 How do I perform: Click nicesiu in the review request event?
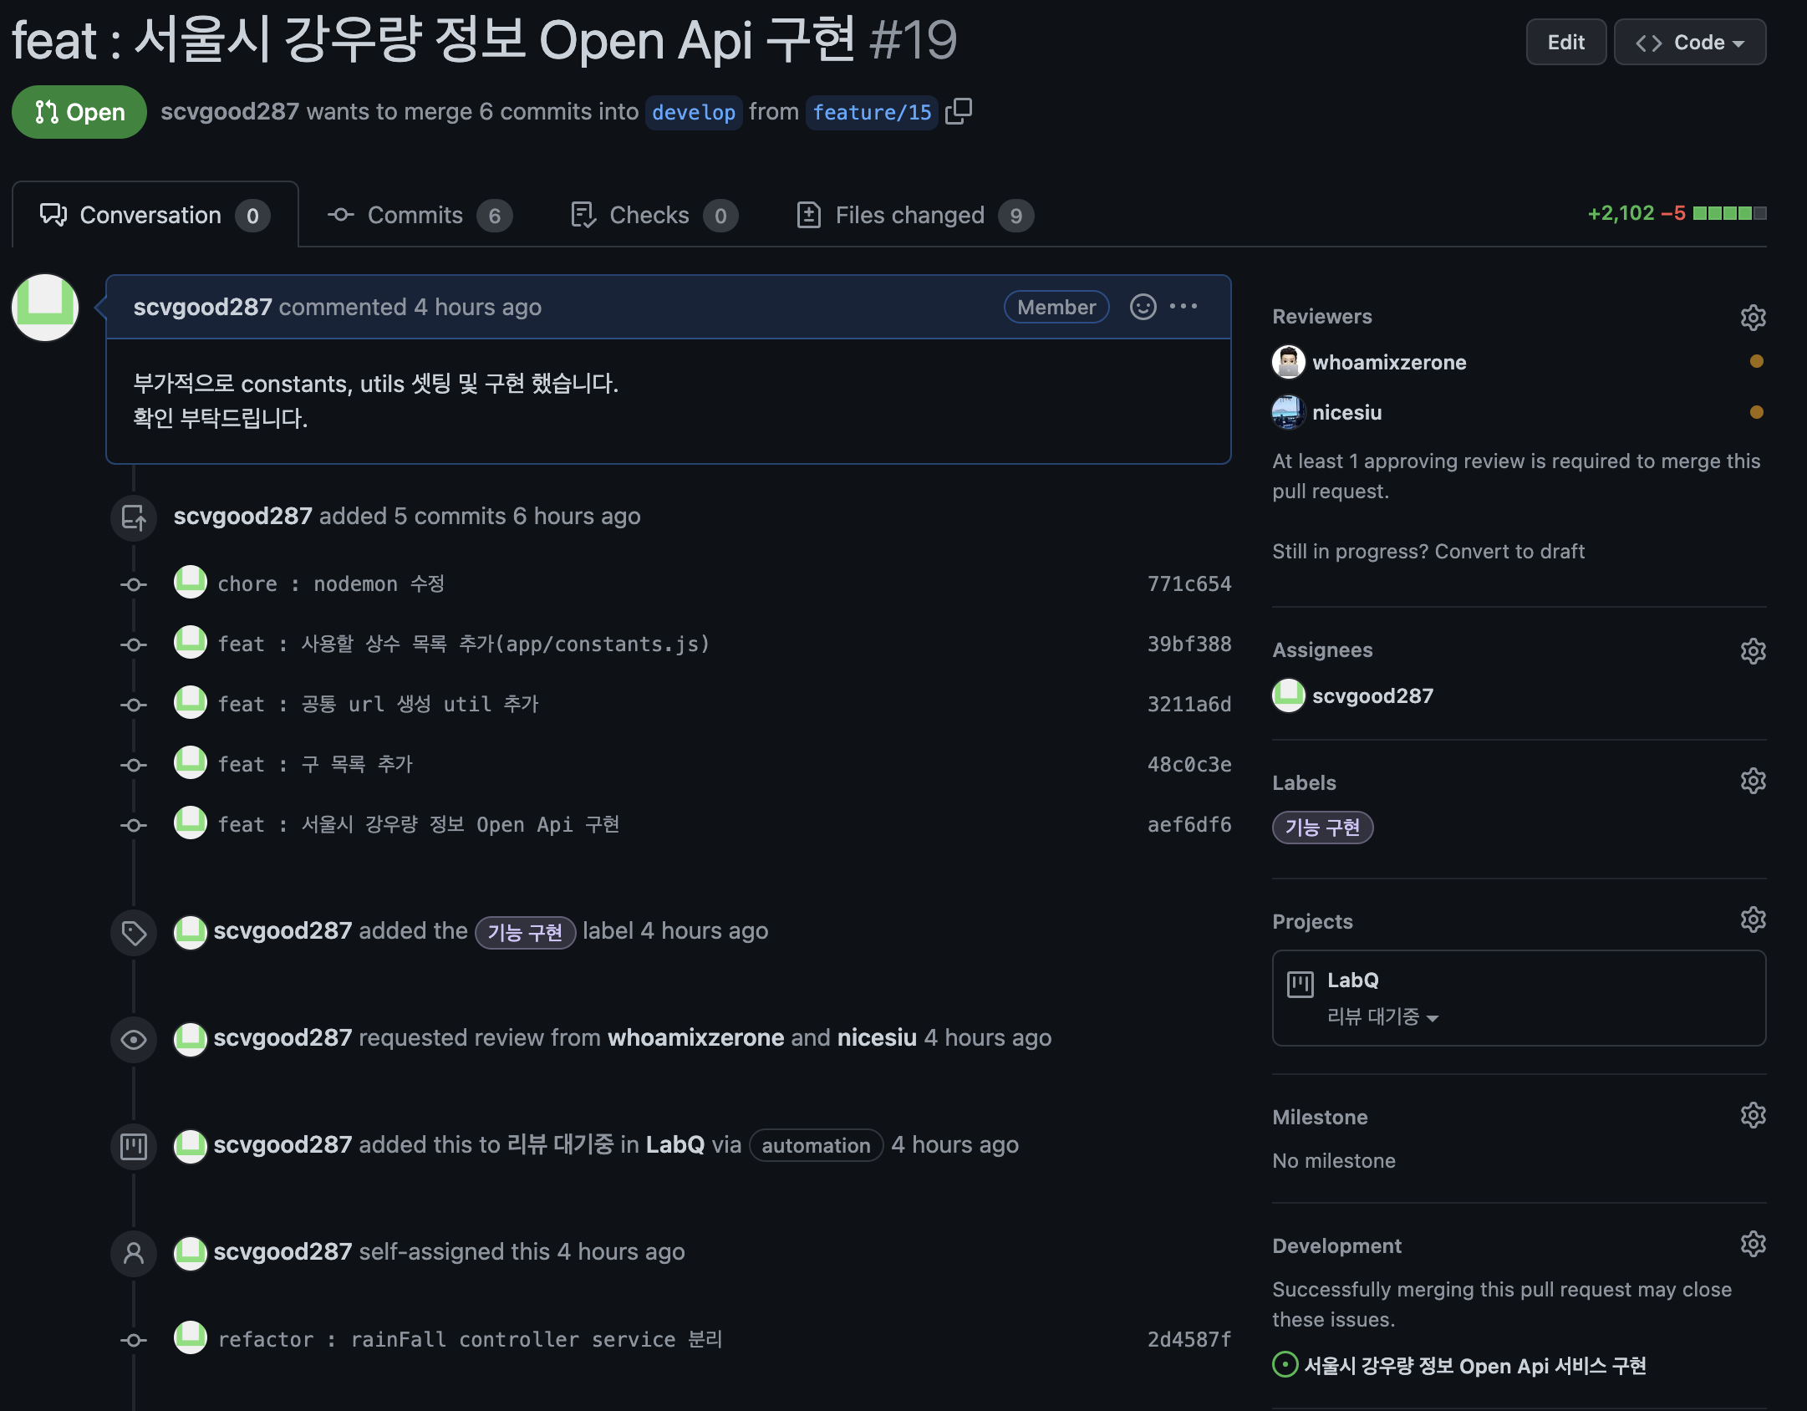coord(877,1037)
